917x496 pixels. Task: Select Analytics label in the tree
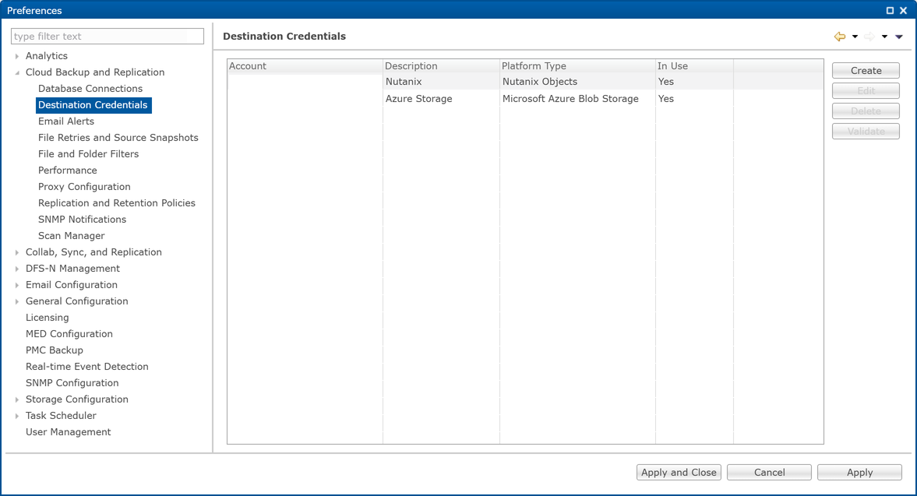point(46,56)
